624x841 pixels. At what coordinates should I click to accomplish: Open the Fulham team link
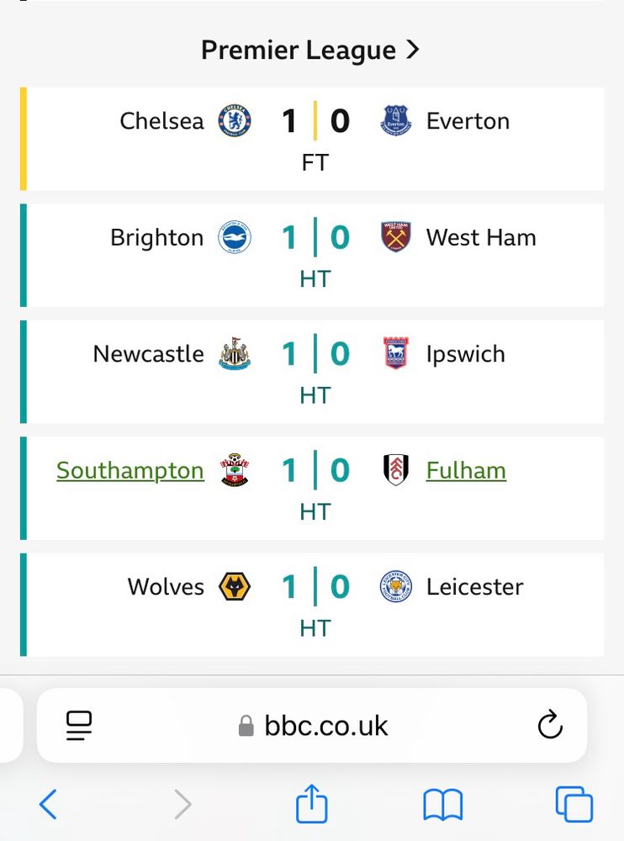466,471
